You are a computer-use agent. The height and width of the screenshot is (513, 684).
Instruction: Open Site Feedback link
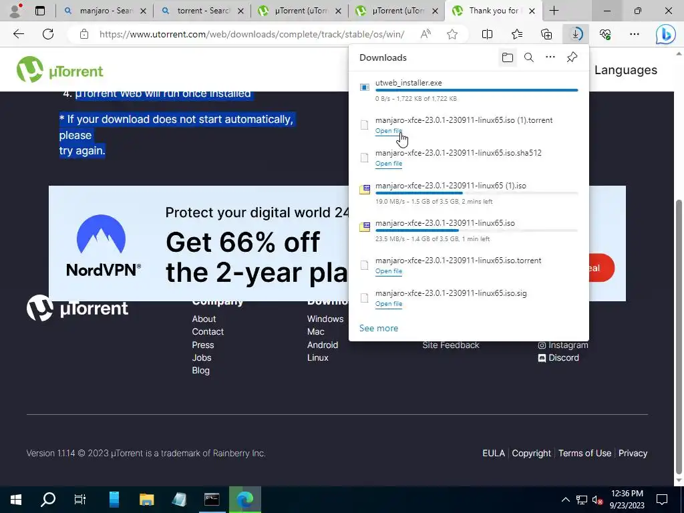pyautogui.click(x=451, y=345)
